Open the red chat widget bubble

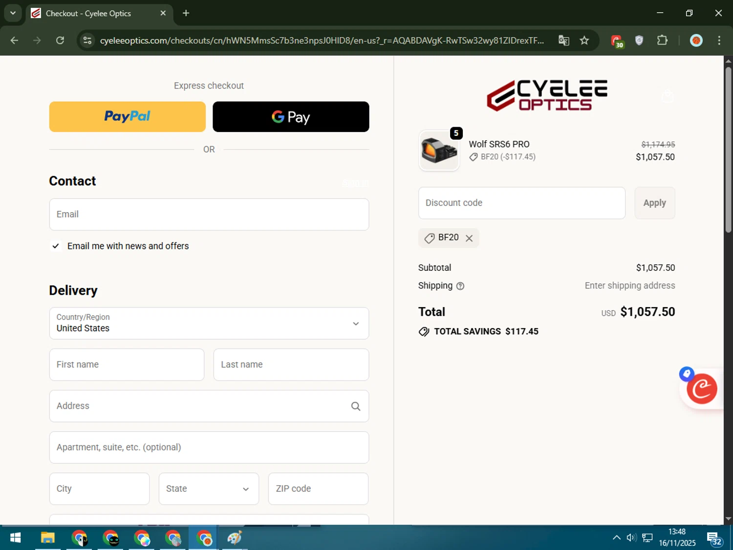pos(702,389)
